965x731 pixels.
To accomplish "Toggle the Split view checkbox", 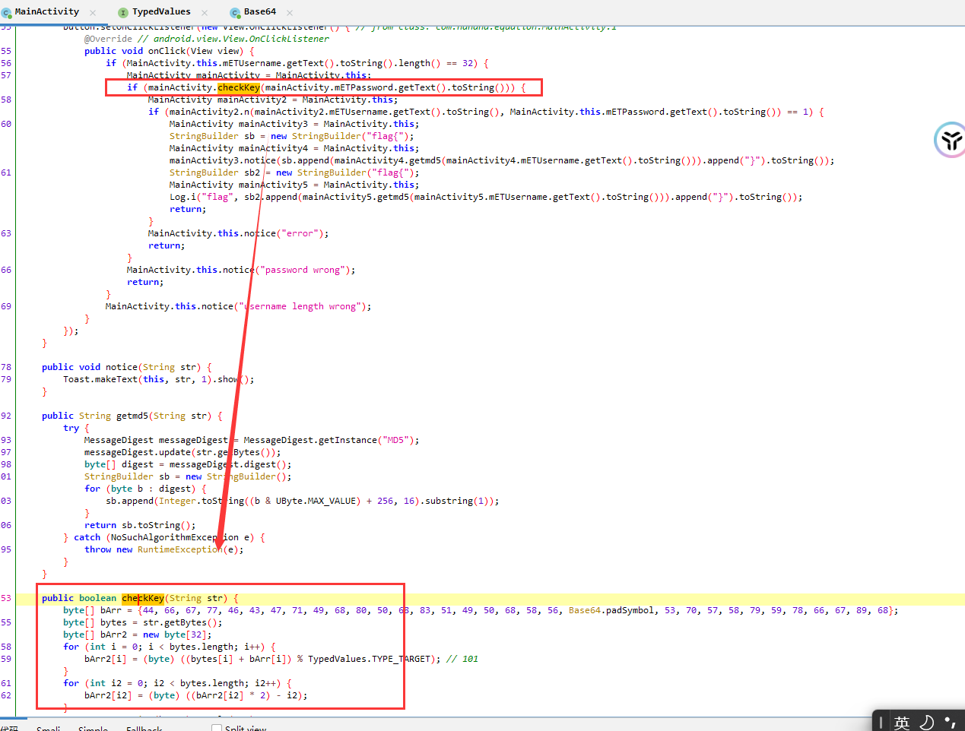I will 217,728.
